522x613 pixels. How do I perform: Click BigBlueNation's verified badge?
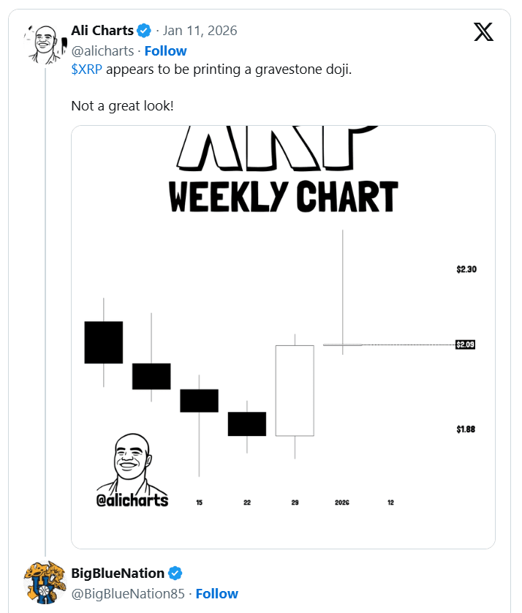[175, 573]
